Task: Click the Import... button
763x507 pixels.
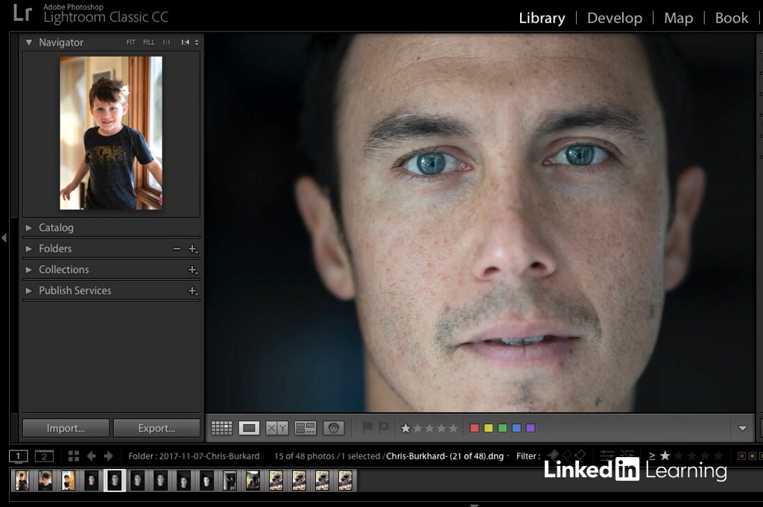Action: point(66,428)
